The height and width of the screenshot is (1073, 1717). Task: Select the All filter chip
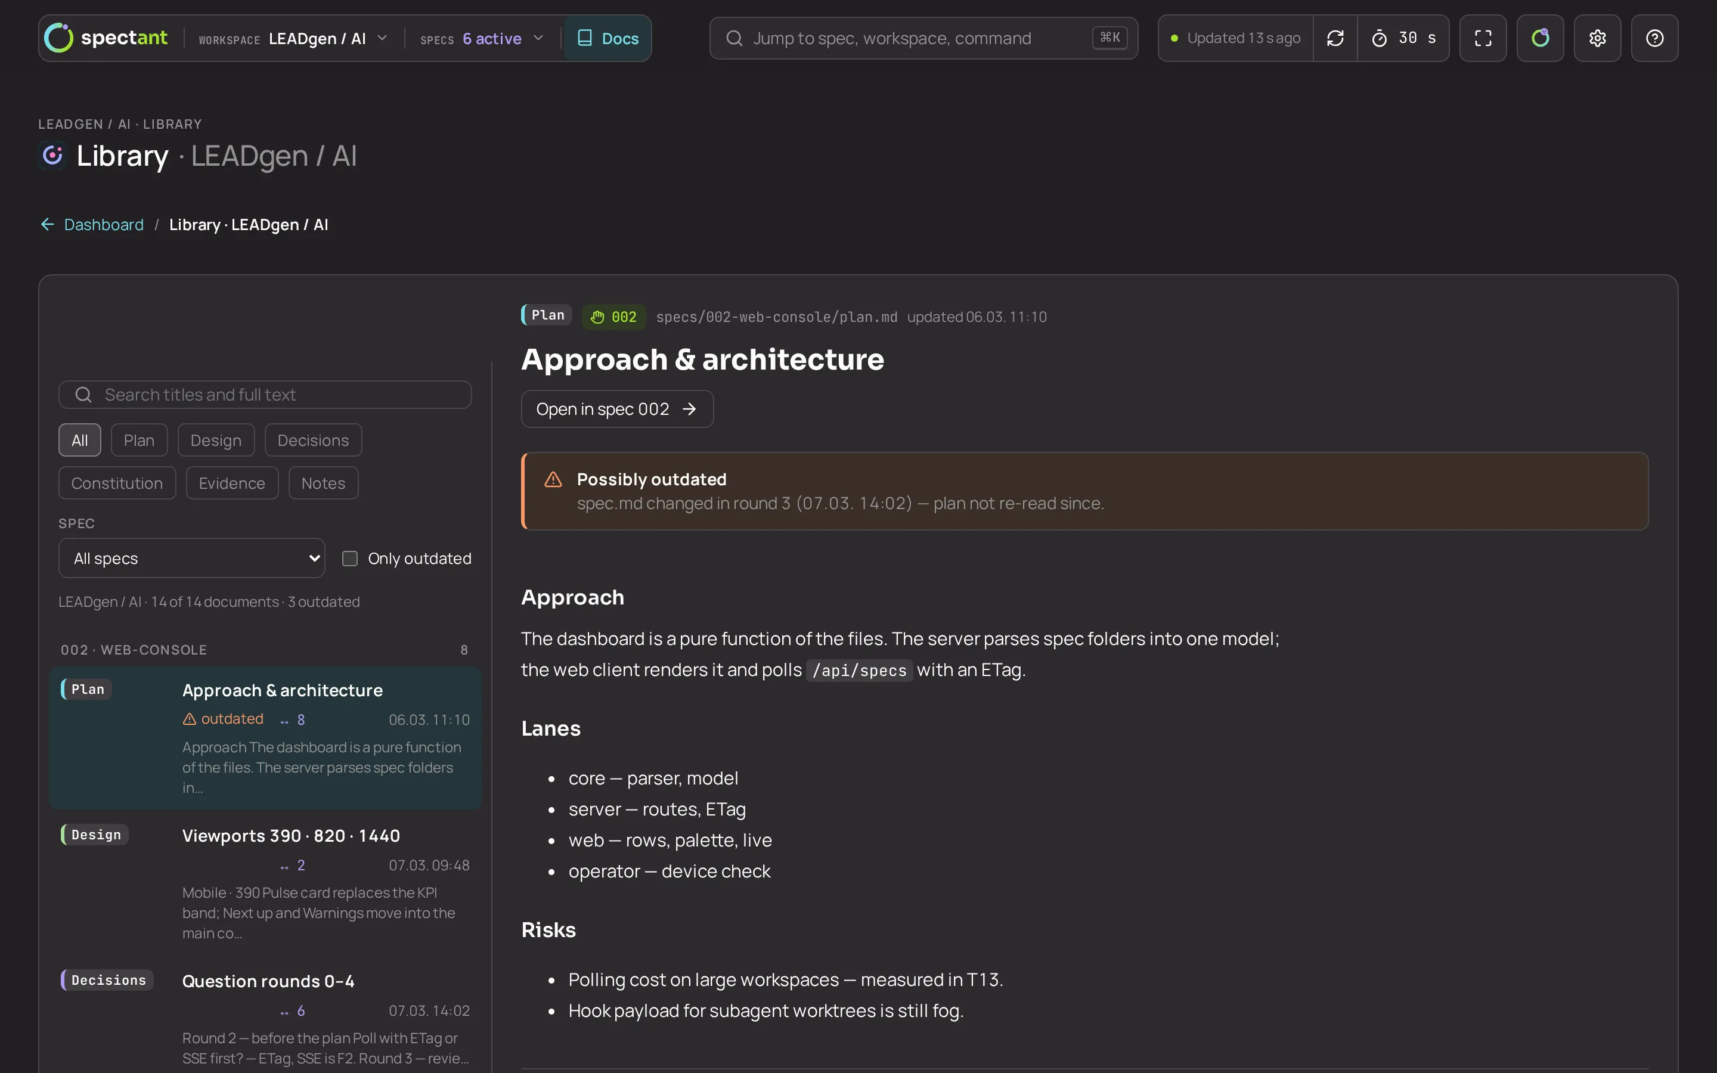(79, 440)
